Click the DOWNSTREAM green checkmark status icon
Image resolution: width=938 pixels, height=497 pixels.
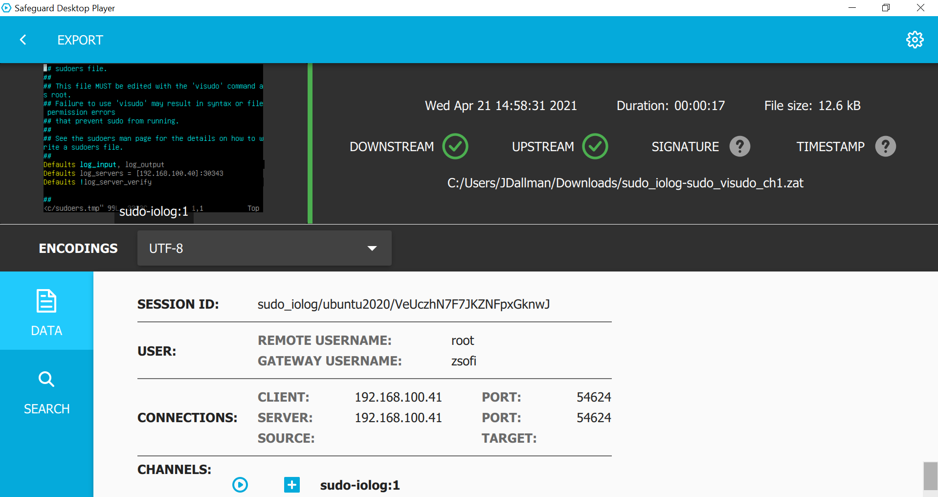[x=455, y=146]
